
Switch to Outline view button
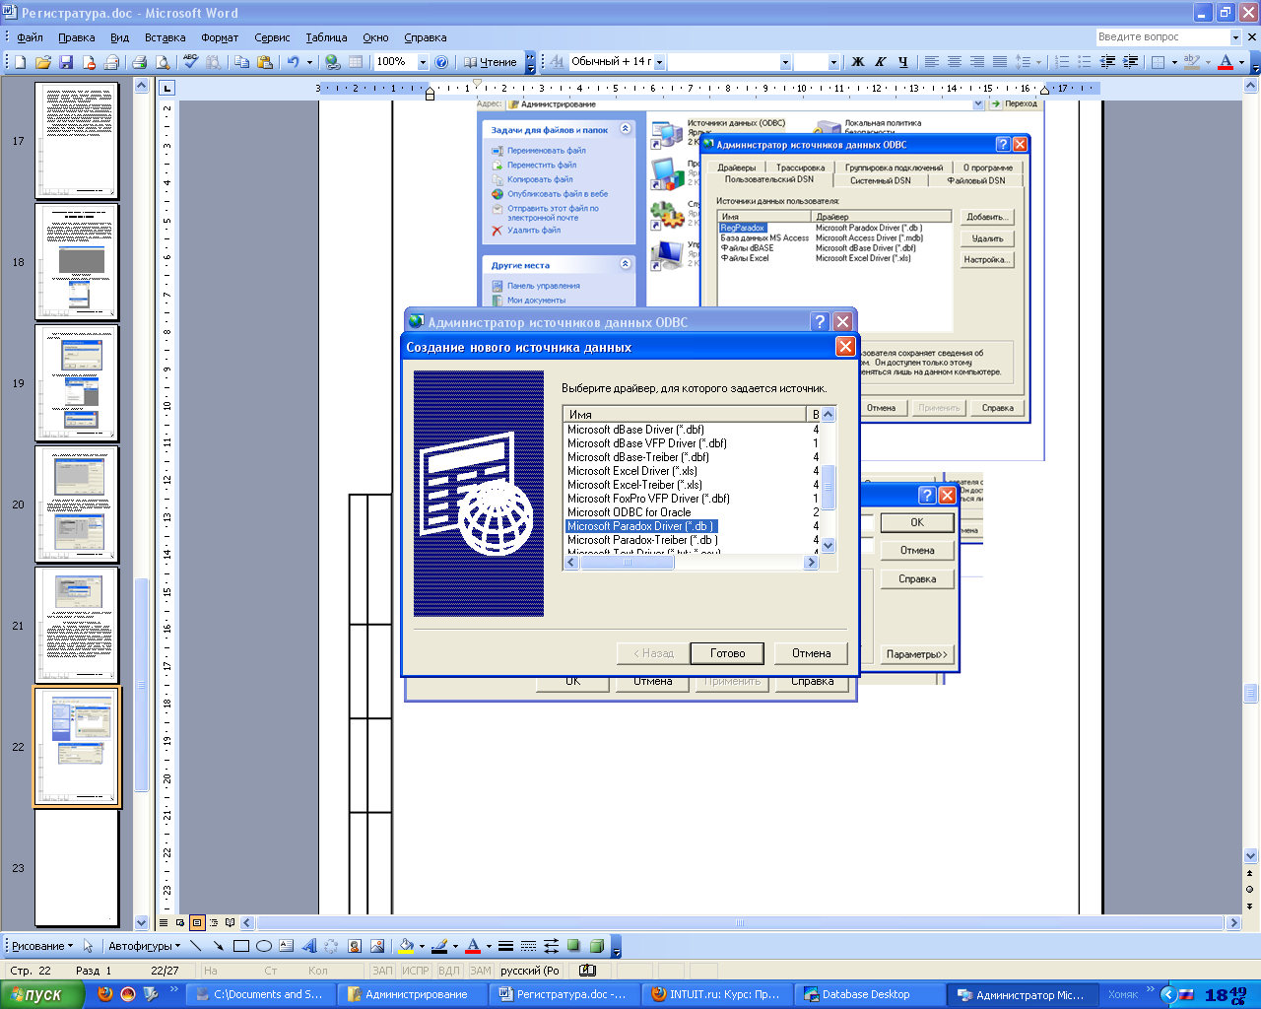point(213,923)
